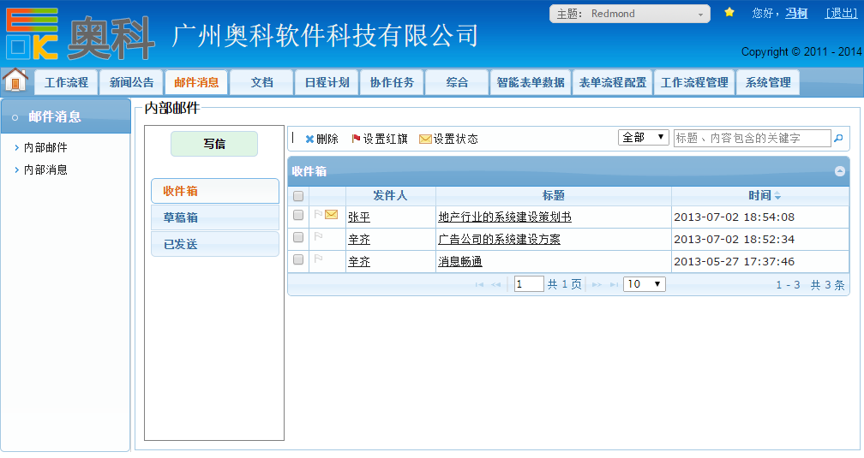The width and height of the screenshot is (864, 458).
Task: Click the unread envelope icon beside 张平
Action: (x=332, y=215)
